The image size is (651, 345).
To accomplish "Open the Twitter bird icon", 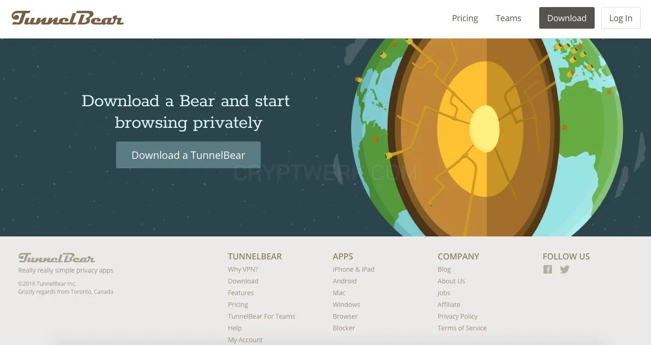I will tap(565, 269).
